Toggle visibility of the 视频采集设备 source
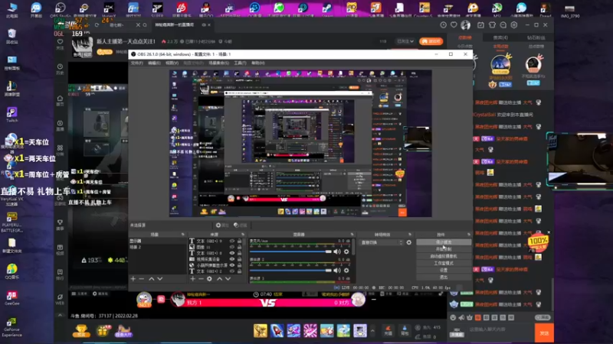The image size is (613, 344). pos(232,259)
